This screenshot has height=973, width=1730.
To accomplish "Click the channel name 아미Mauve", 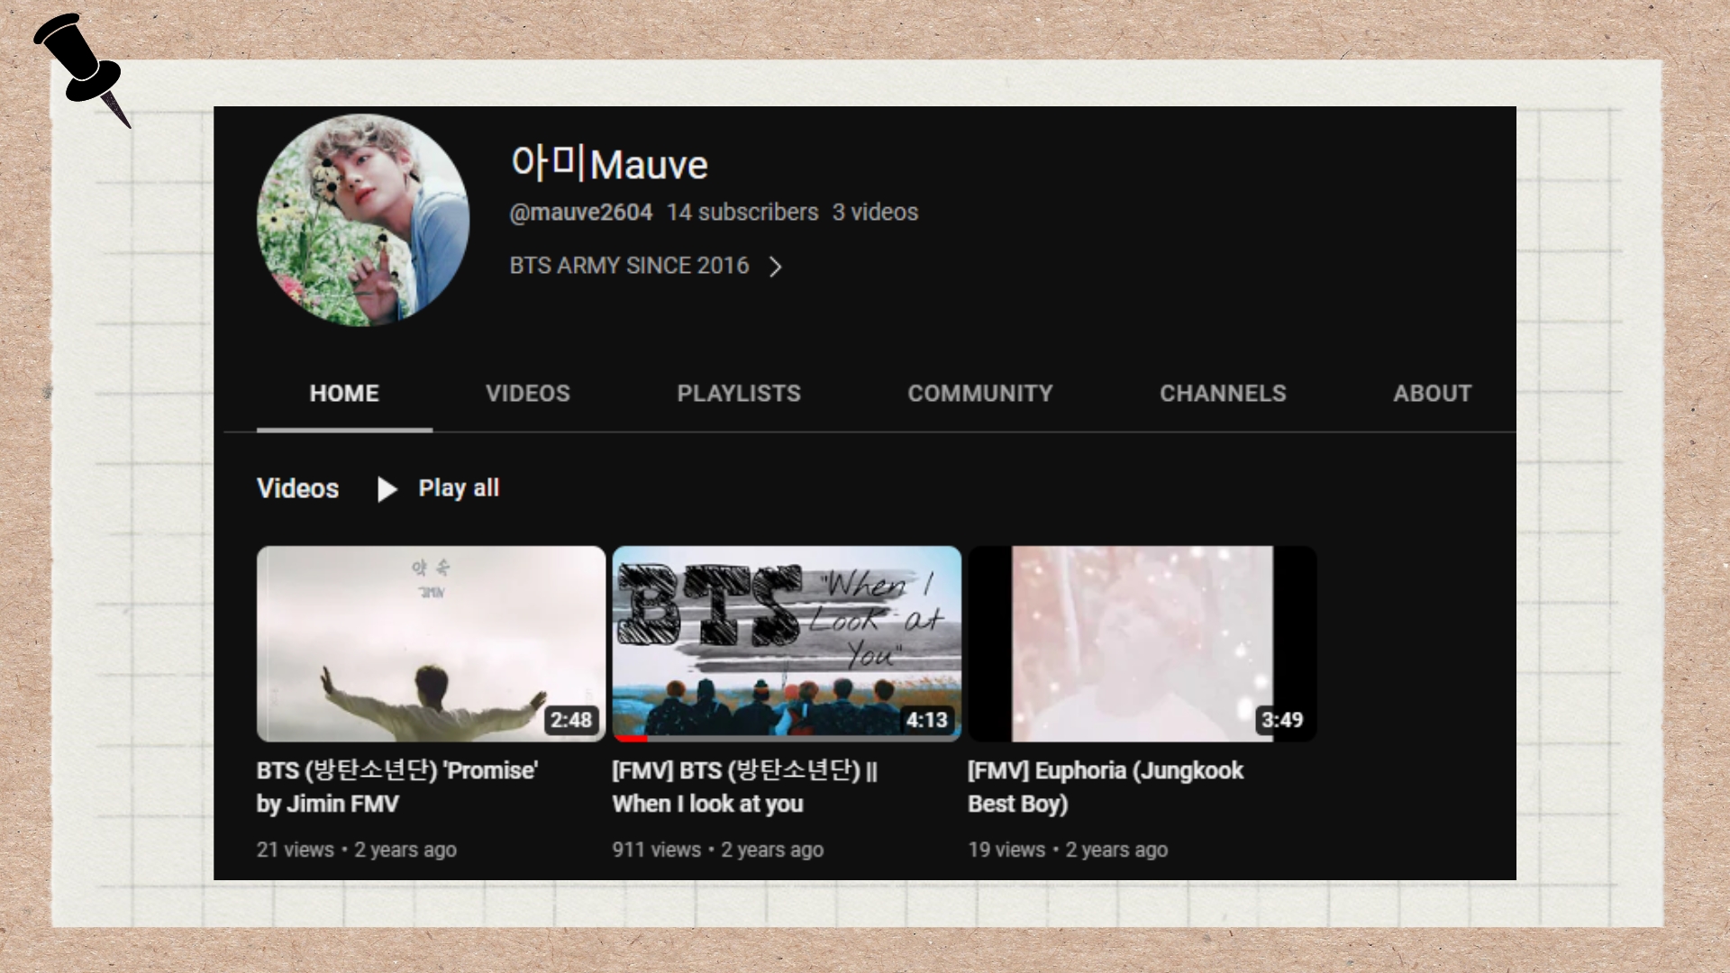I will tap(610, 164).
